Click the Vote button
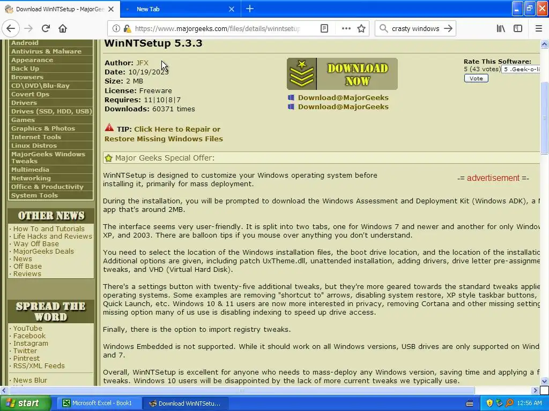Image resolution: width=549 pixels, height=411 pixels. 476,78
